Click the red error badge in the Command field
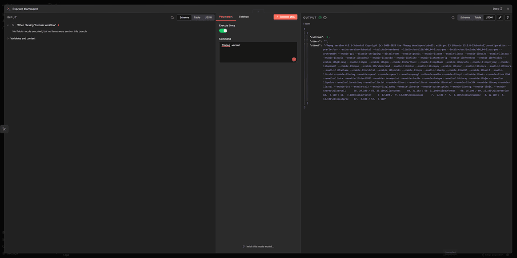This screenshot has width=517, height=258. (x=294, y=59)
